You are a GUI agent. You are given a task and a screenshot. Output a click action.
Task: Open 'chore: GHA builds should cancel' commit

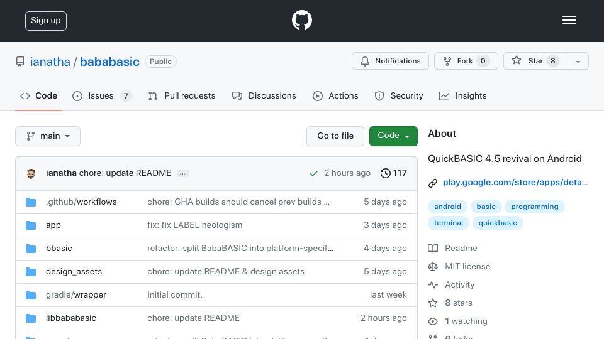(x=238, y=202)
